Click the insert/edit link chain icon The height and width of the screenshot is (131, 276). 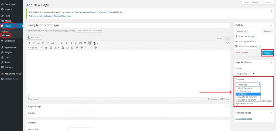click(76, 43)
